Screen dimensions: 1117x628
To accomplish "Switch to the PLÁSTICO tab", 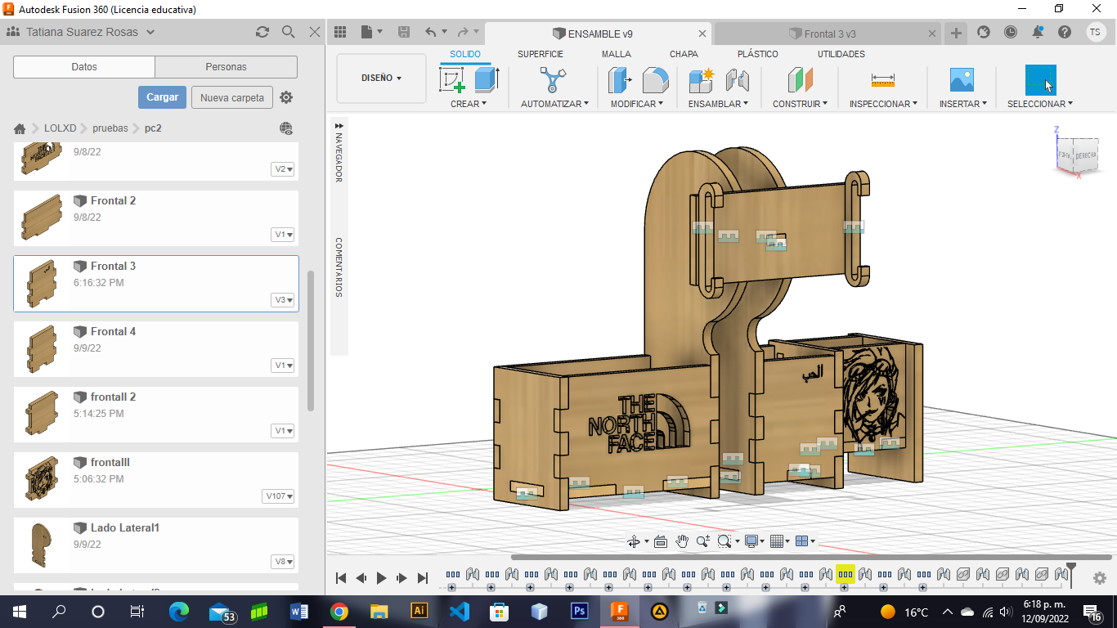I will (x=758, y=54).
